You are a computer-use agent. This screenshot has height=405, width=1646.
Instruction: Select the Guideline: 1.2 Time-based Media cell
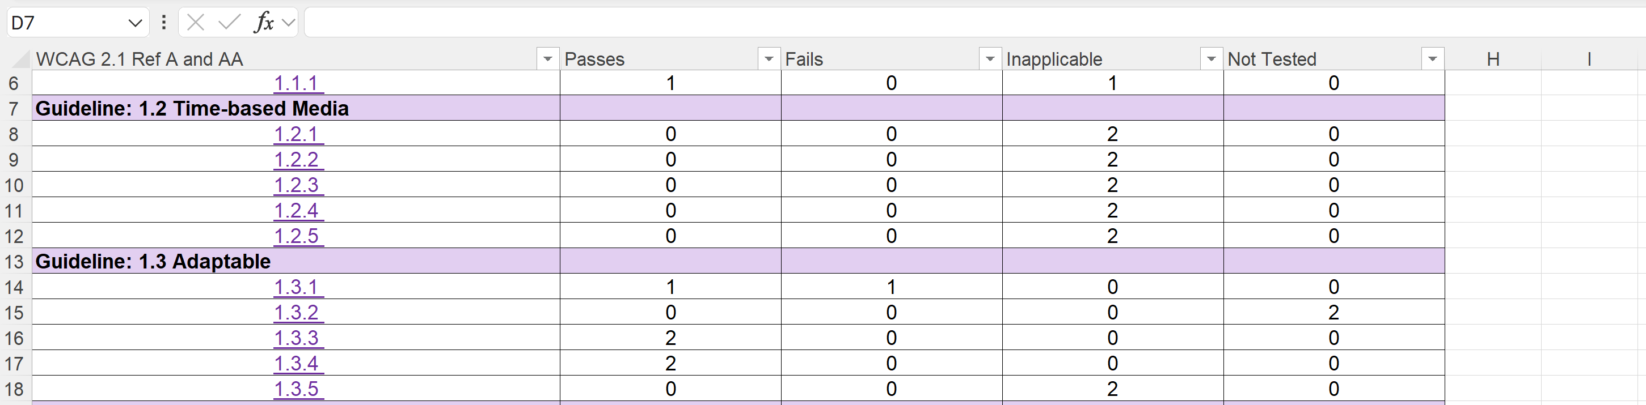(192, 108)
